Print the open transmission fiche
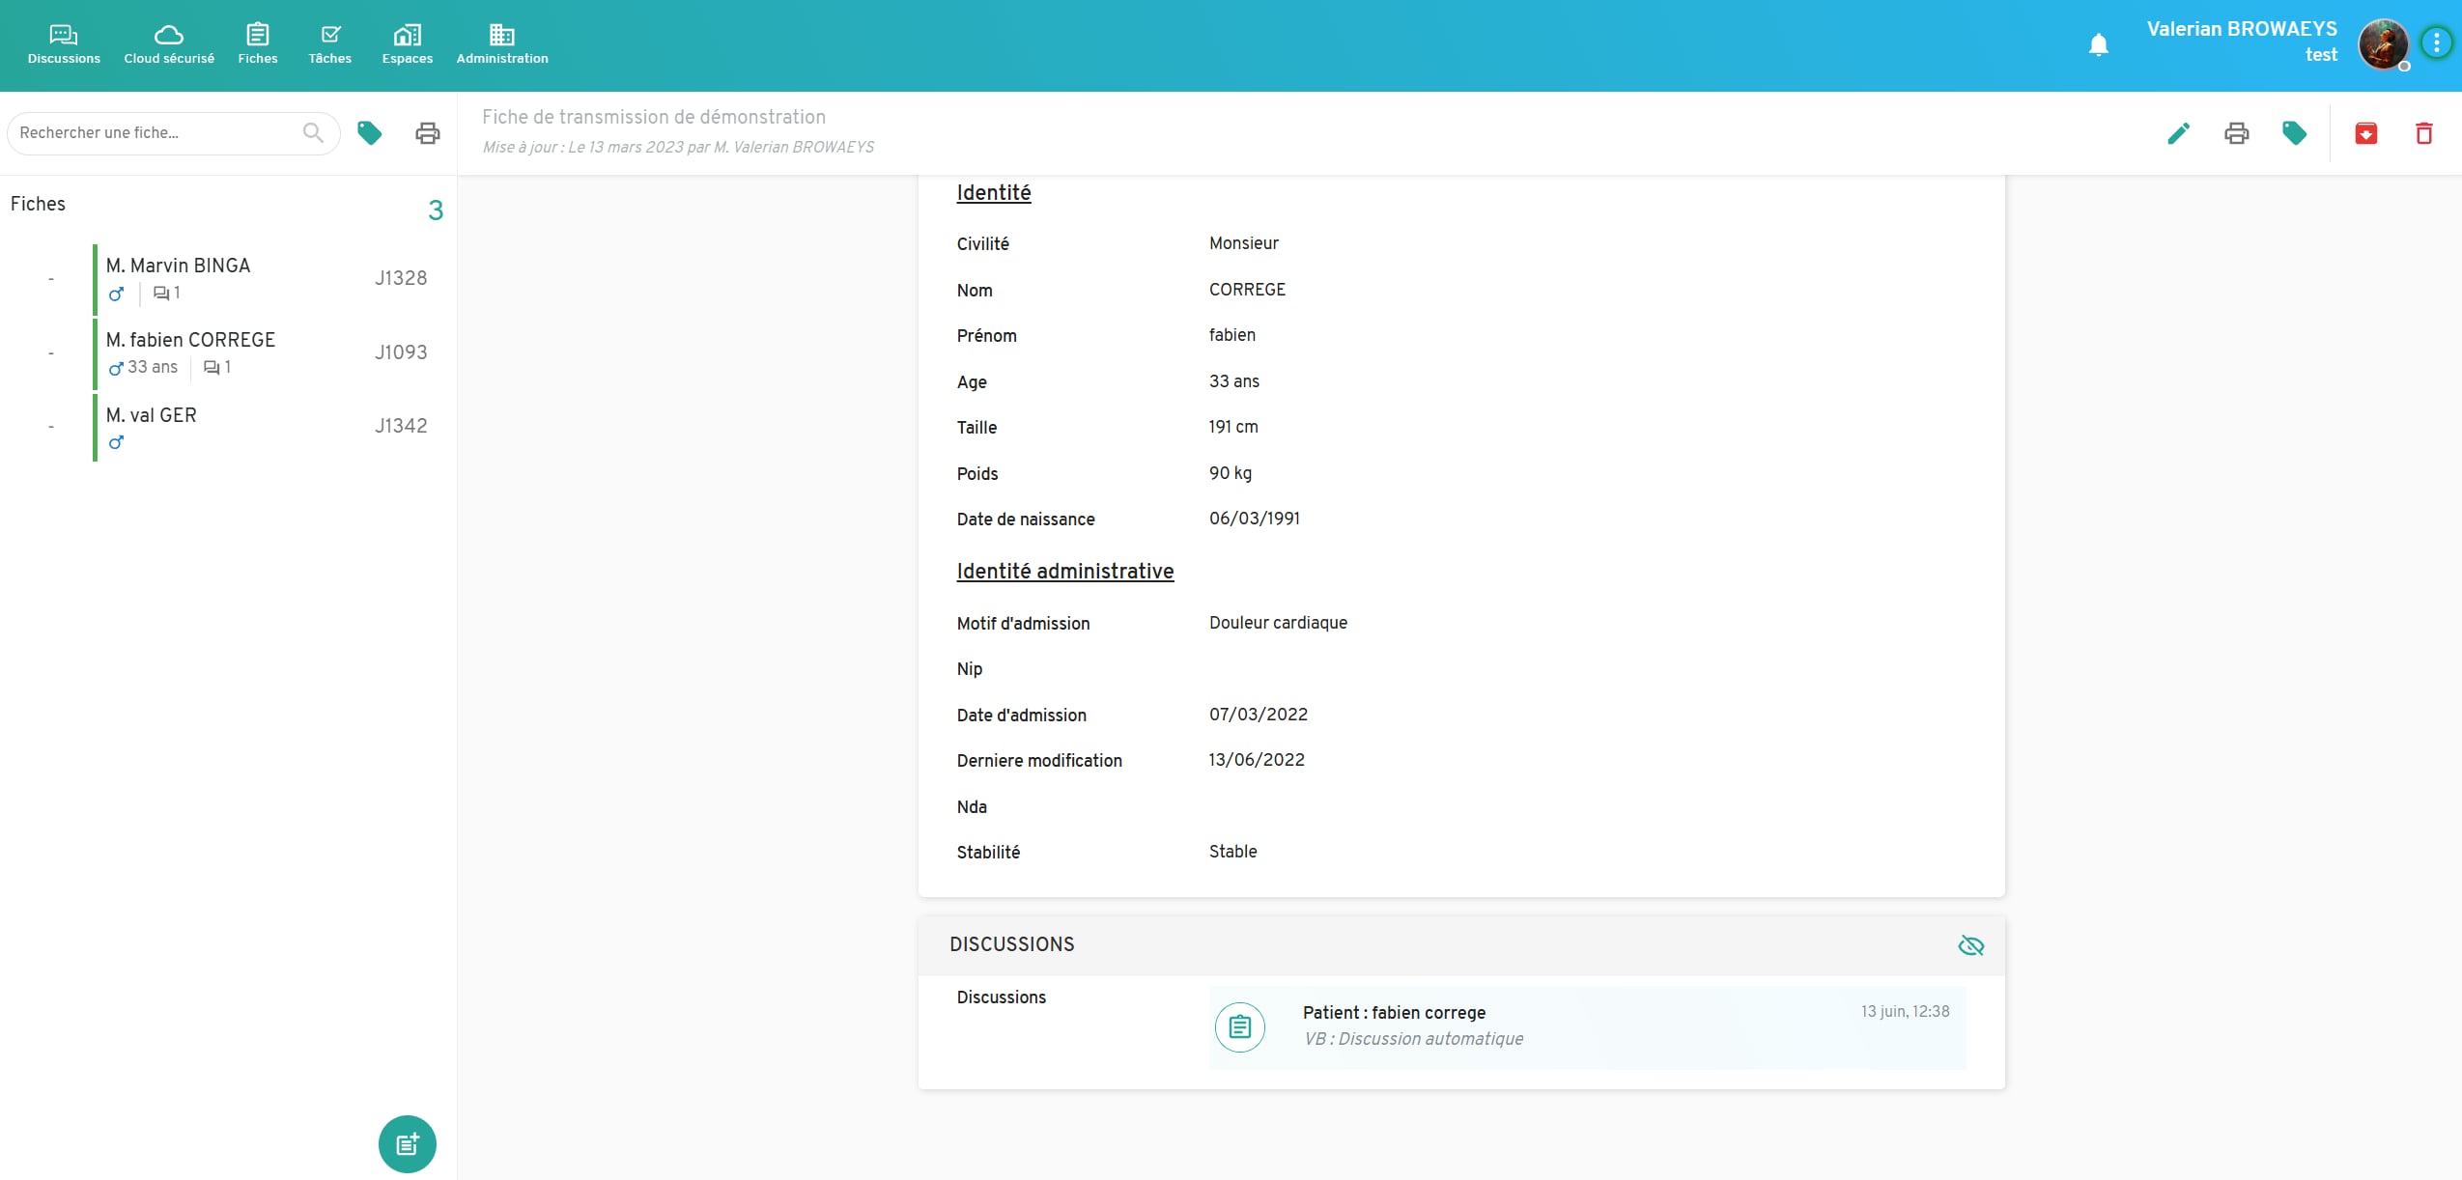2462x1180 pixels. click(2236, 133)
